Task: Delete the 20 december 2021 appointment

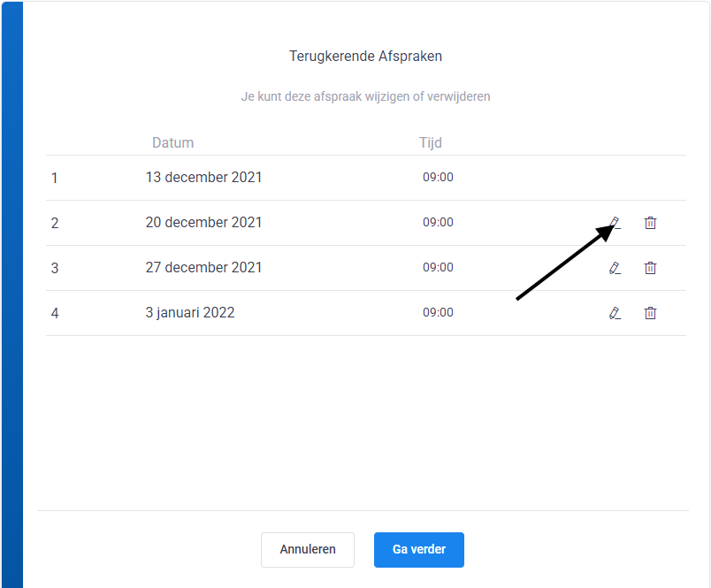Action: click(x=650, y=223)
